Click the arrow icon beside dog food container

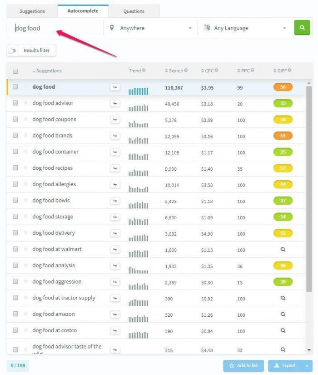[x=115, y=152]
